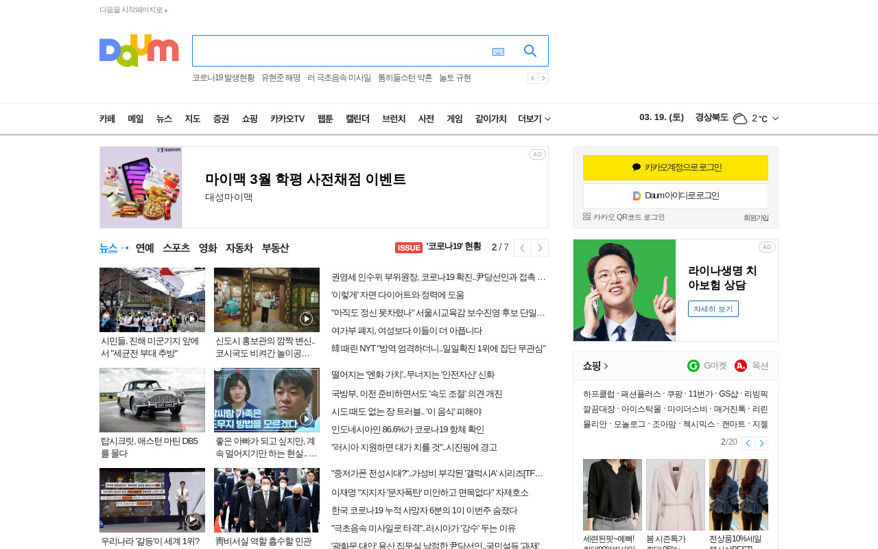Screen dimensions: 878x549
Task: Open the virtual keyboard icon in search box
Action: [498, 51]
